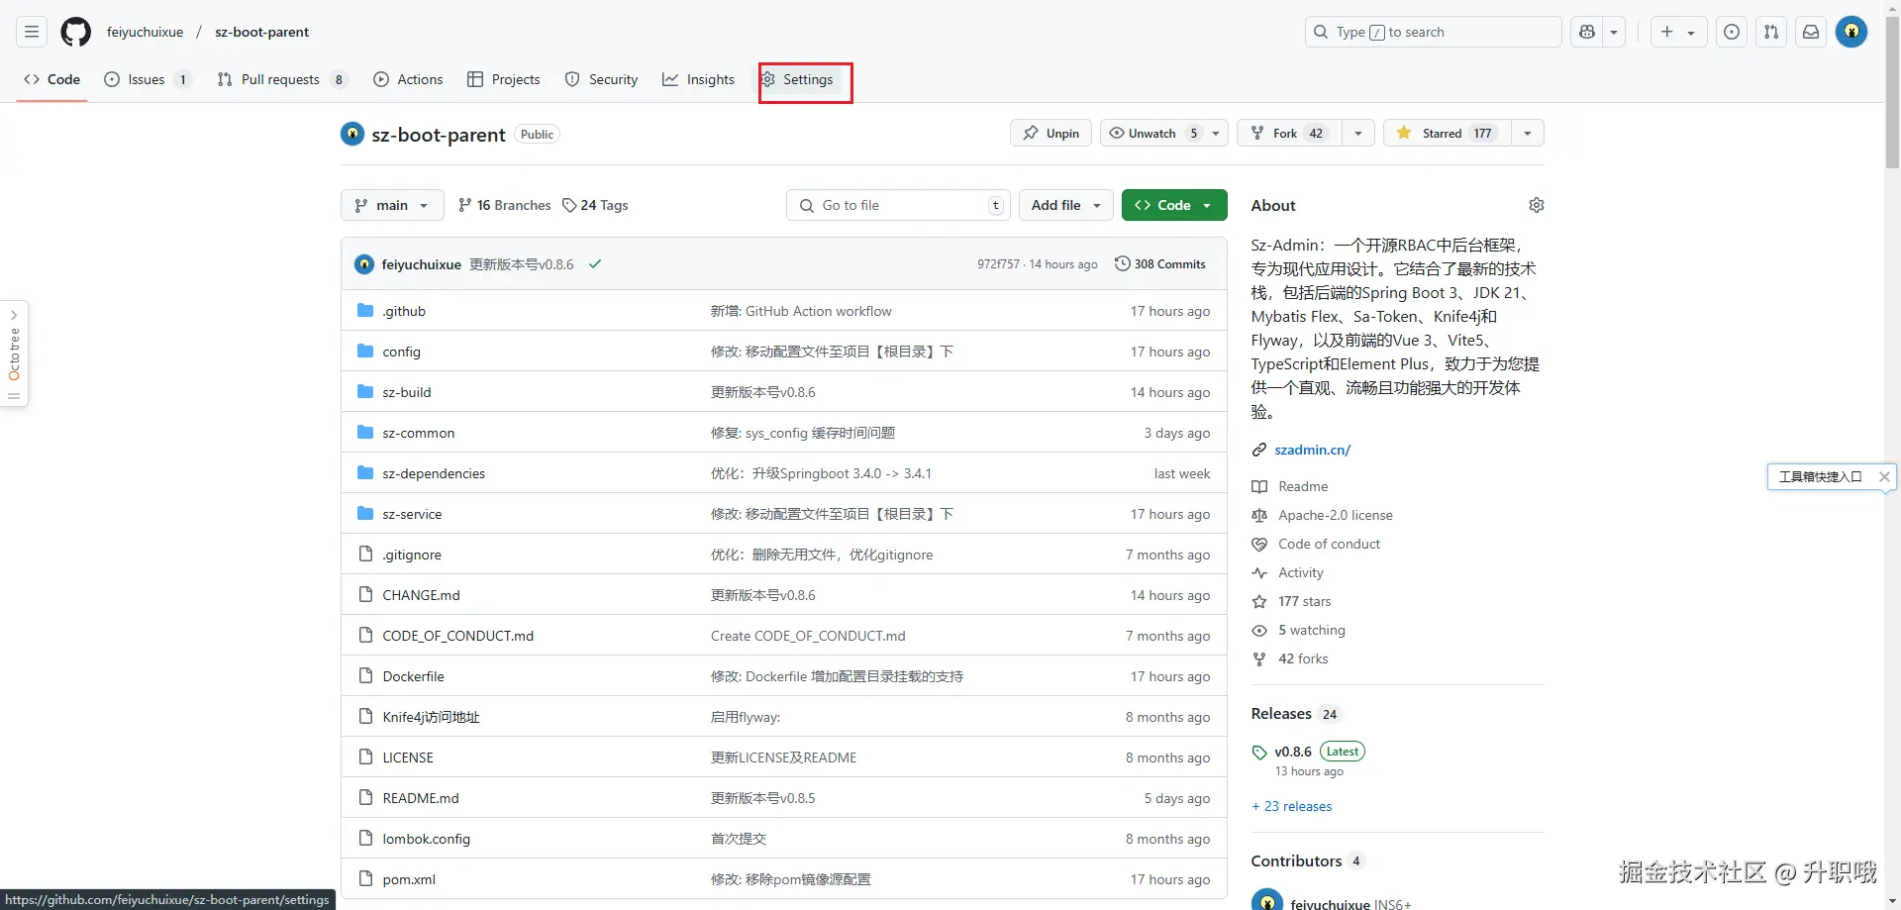Toggle Starred on this repository
This screenshot has height=910, width=1901.
1447,133
